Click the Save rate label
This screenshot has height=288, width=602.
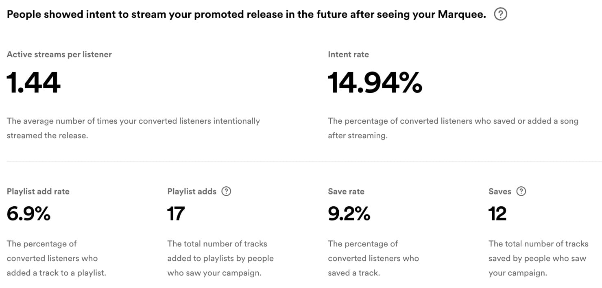click(x=346, y=192)
